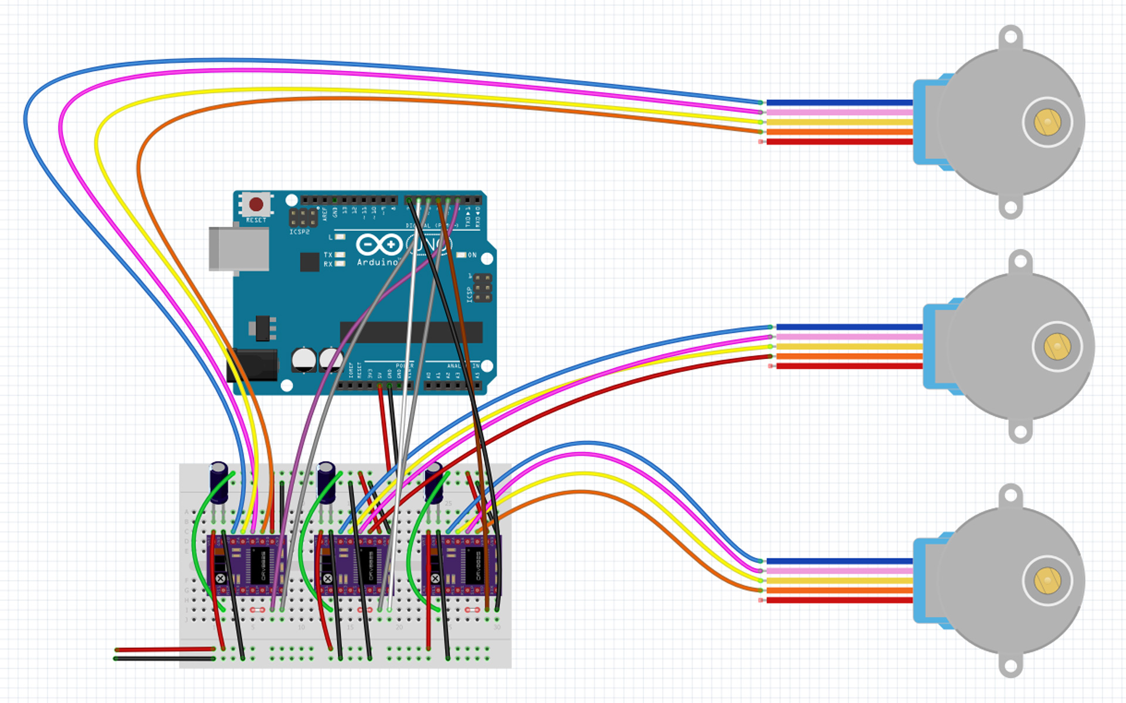Select the ICSP2 header on Arduino
This screenshot has width=1126, height=703.
tap(303, 218)
